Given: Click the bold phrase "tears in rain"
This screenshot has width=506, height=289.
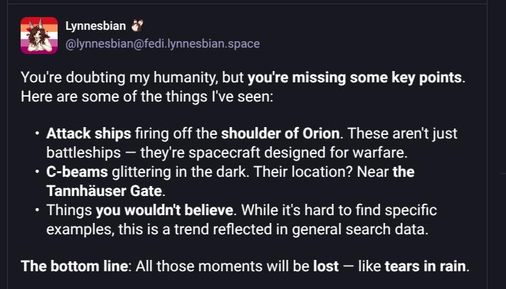Looking at the screenshot, I should pyautogui.click(x=425, y=267).
